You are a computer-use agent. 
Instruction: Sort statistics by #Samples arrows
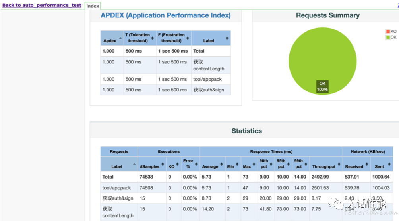(x=163, y=164)
